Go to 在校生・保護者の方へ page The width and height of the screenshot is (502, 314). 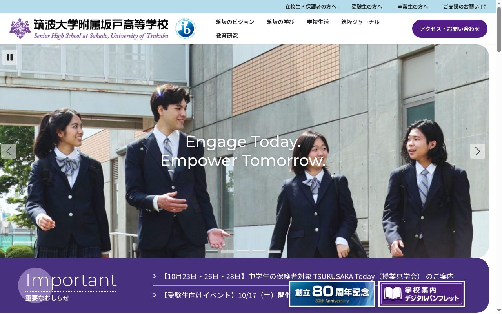click(311, 7)
